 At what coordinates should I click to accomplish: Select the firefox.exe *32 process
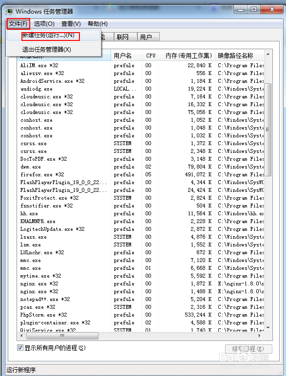coord(141,174)
